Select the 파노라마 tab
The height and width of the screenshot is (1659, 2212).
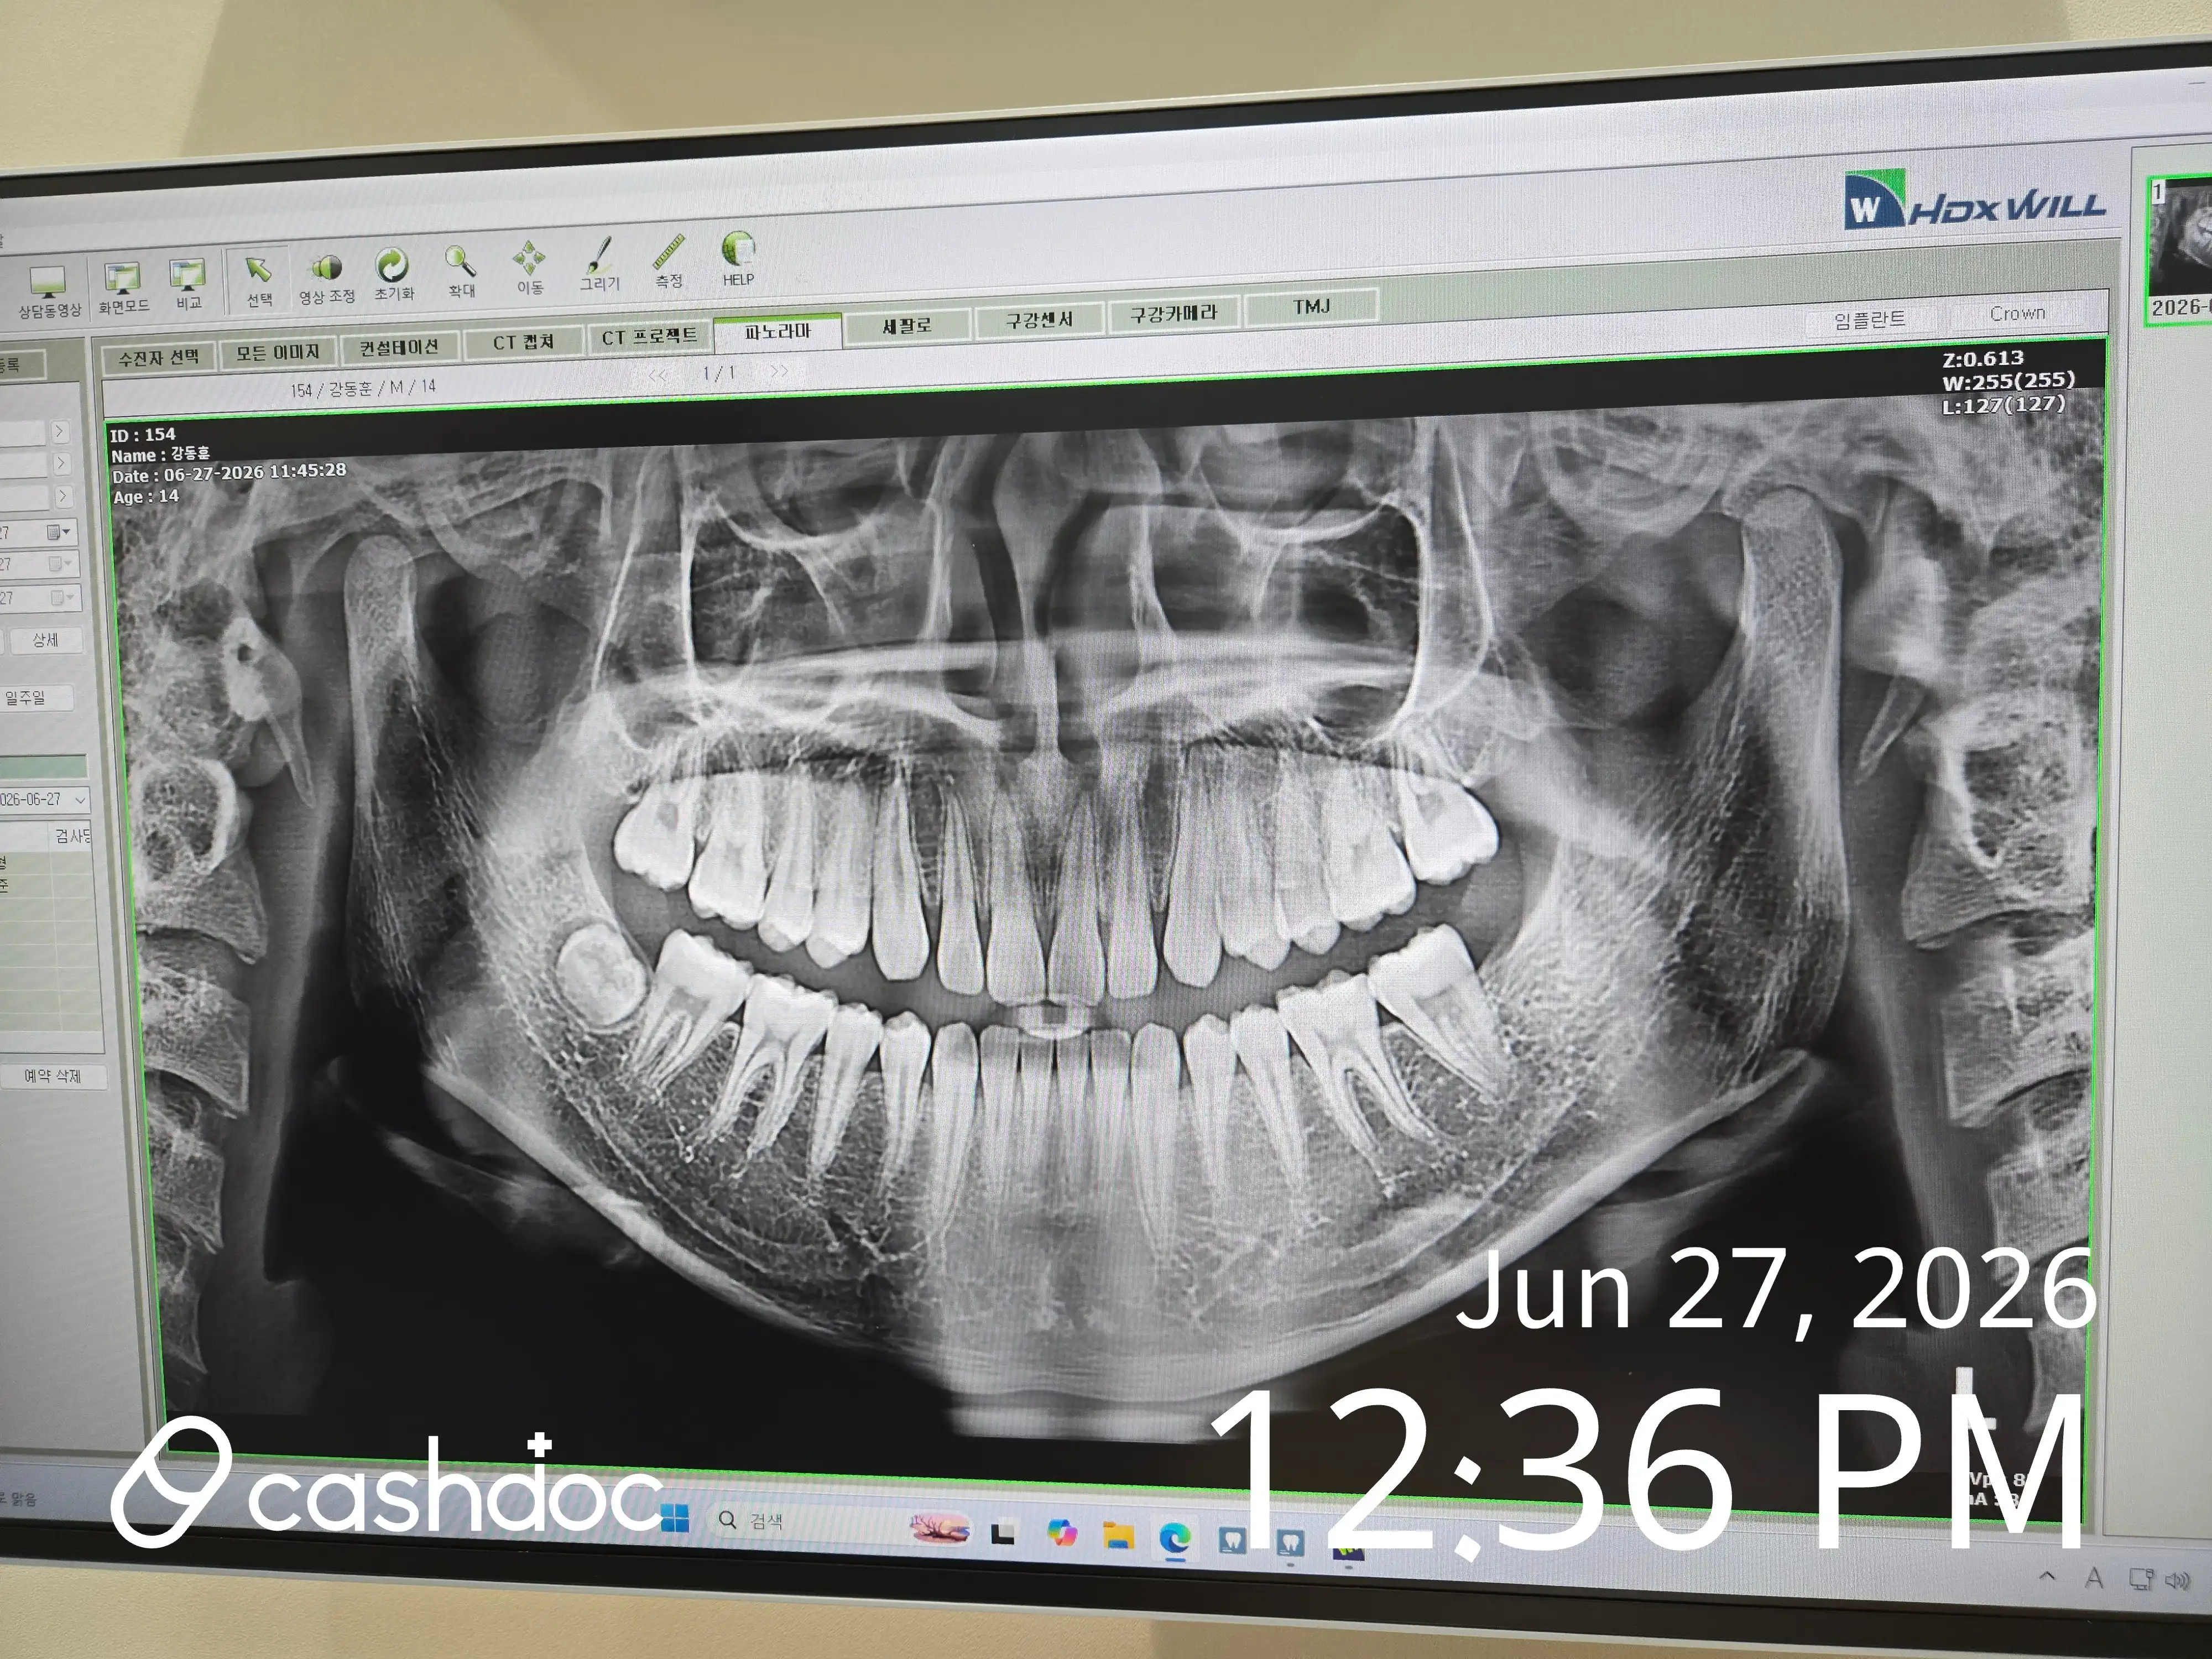tap(777, 331)
